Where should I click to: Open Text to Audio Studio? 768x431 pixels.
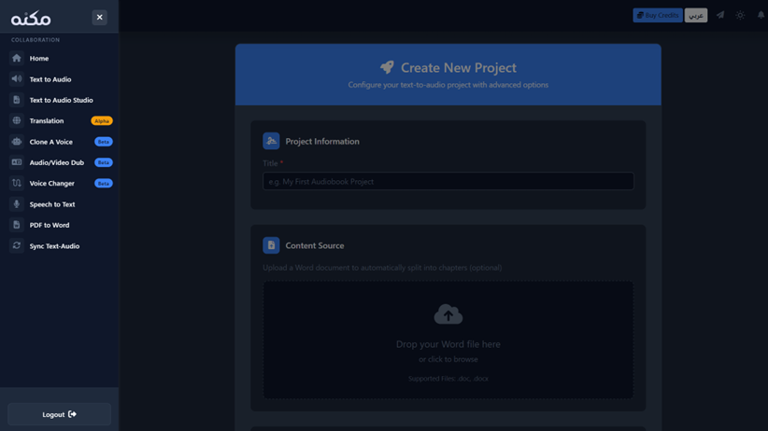[x=61, y=100]
